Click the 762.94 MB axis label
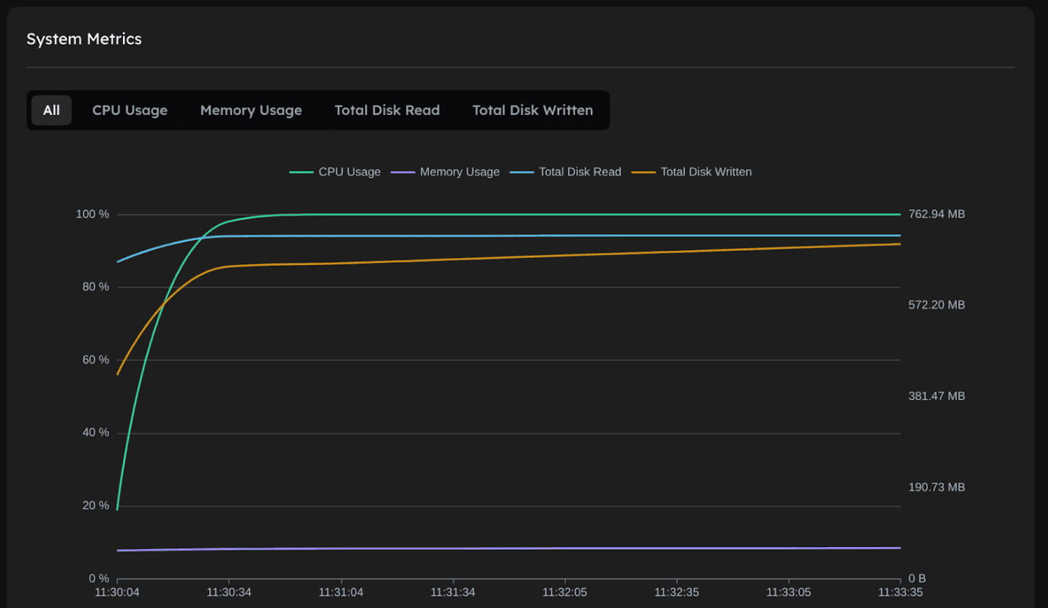 pos(936,213)
